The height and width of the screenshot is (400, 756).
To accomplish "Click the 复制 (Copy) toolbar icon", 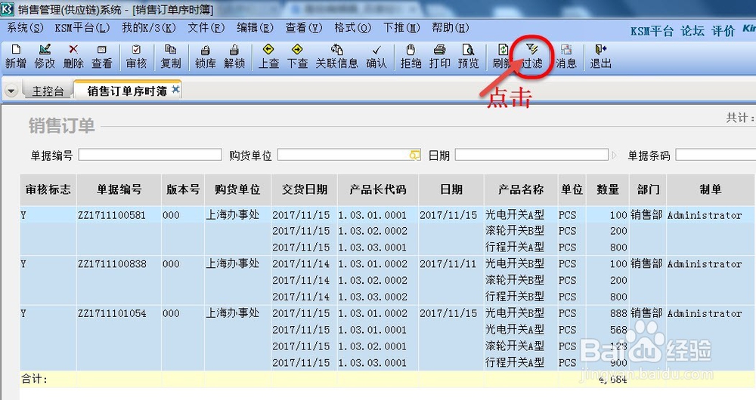I will point(171,57).
